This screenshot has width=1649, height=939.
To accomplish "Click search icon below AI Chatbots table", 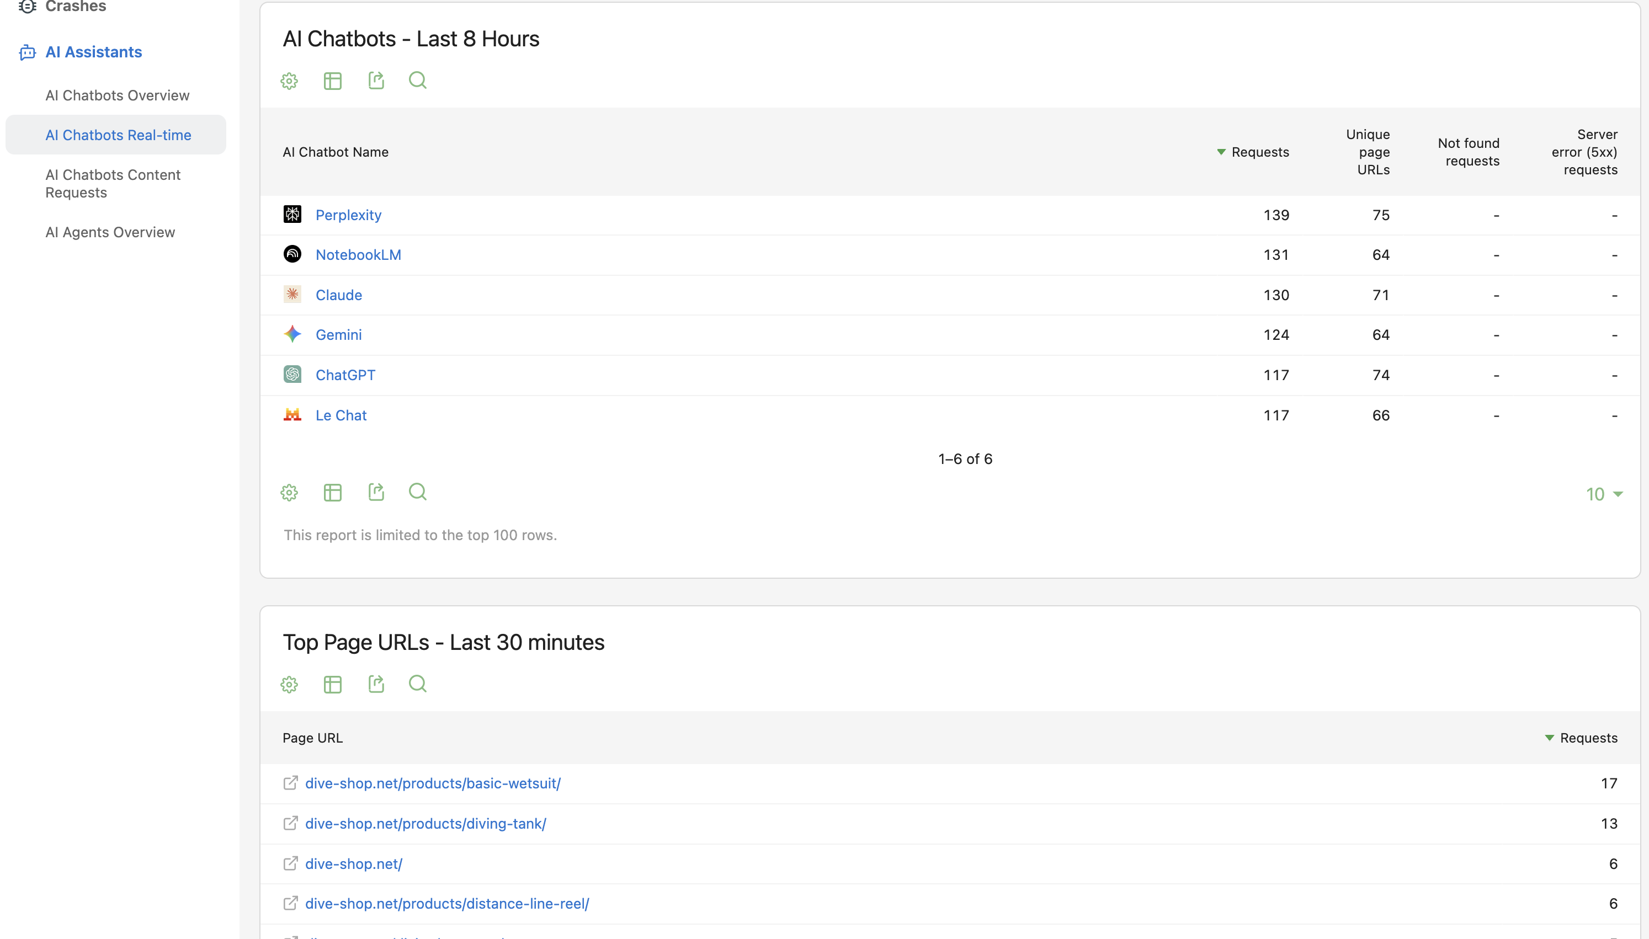I will 418,492.
